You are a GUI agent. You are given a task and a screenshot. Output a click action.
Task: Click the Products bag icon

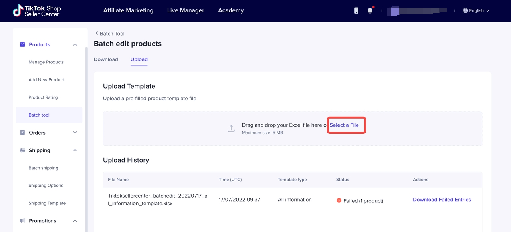(22, 44)
